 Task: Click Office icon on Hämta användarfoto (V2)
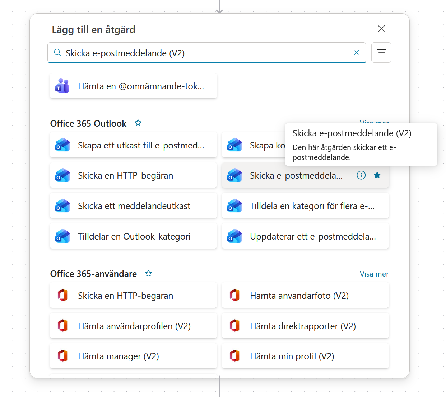pyautogui.click(x=234, y=296)
